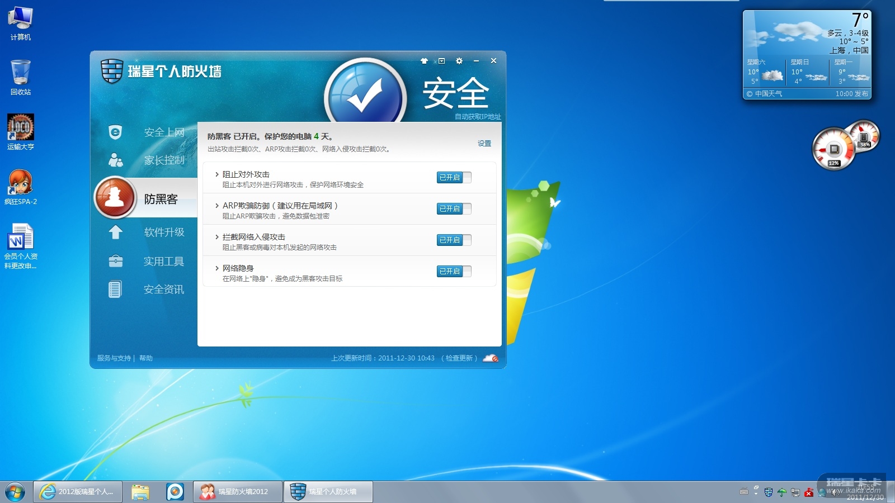Toggle 拦截网络入侵攻击 switch off
This screenshot has height=503, width=895.
[x=454, y=240]
